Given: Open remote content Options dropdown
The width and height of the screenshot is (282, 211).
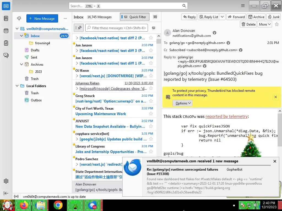Looking at the screenshot, I should point(182,103).
